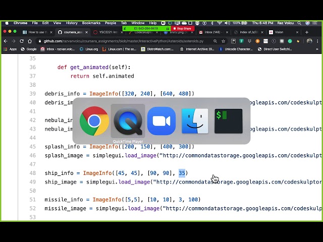
Task: Close the Vision tab
Action: (297, 32)
